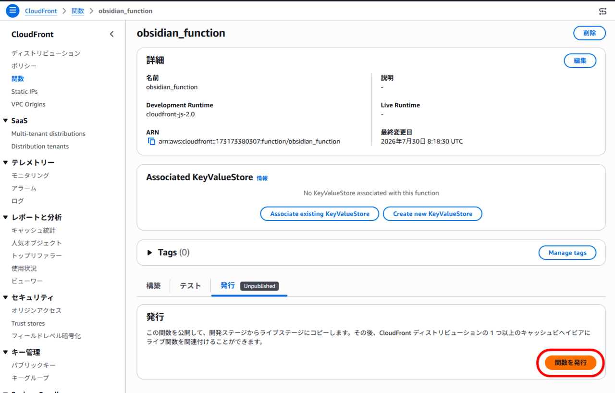Screen dimensions: 615x393
Task: Collapse the SaaS section
Action: click(5, 121)
